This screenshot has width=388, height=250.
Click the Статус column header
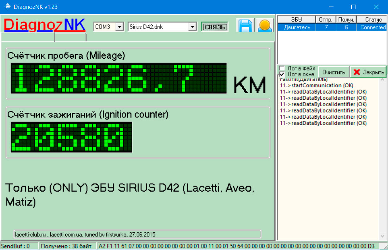click(370, 19)
